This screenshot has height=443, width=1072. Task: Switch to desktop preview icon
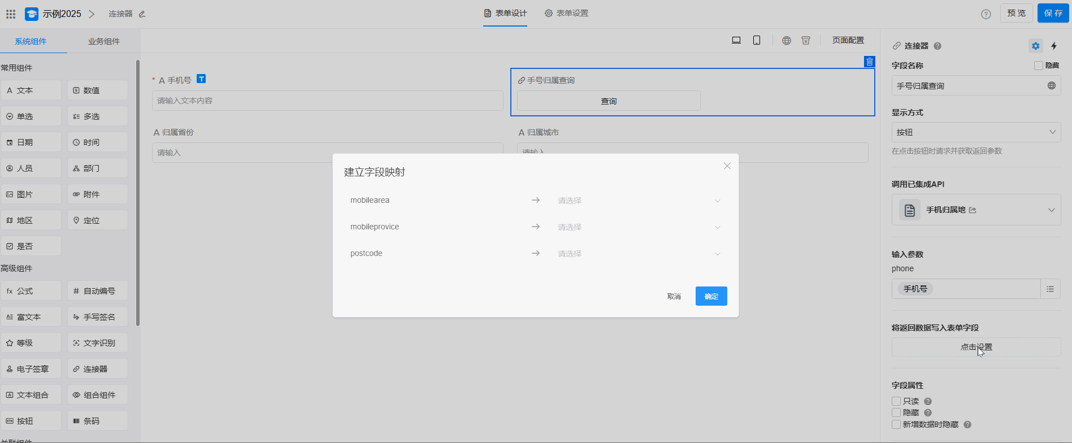tap(736, 40)
